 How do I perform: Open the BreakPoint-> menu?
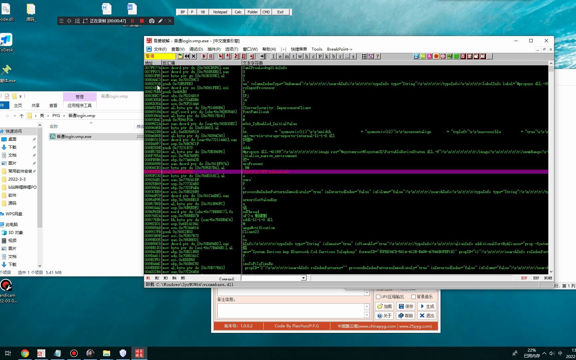[x=340, y=49]
